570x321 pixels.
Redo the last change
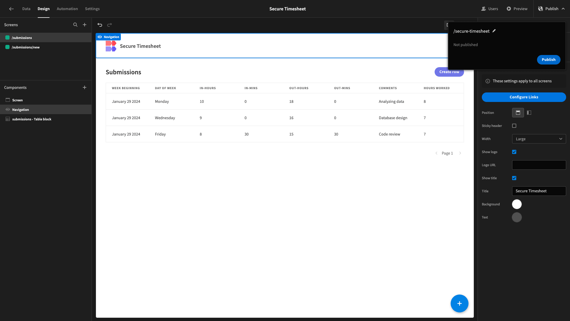(x=110, y=25)
